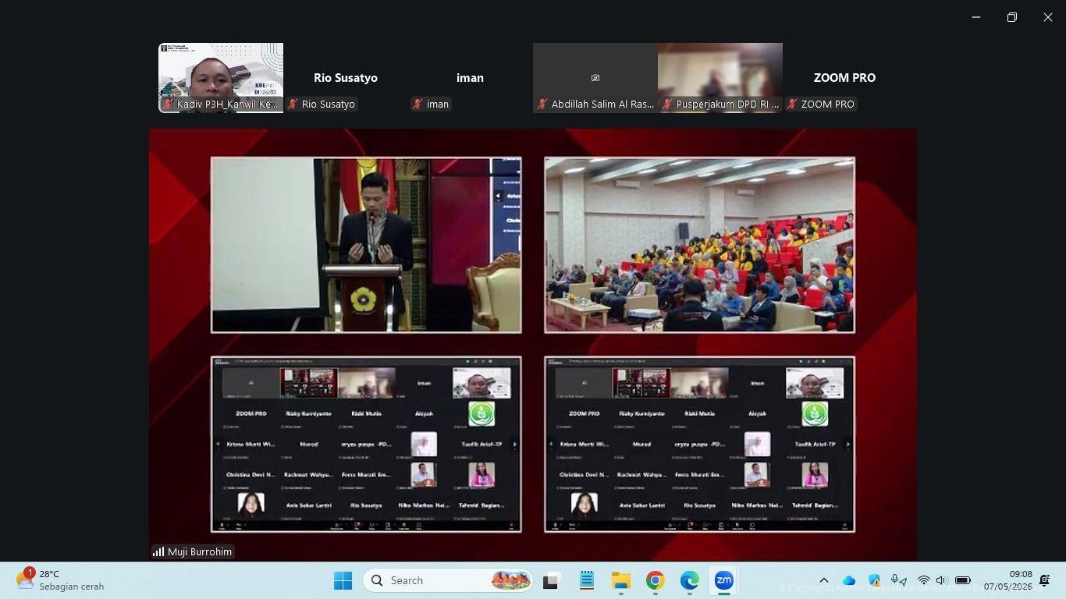Open Task View from the taskbar
Image resolution: width=1066 pixels, height=599 pixels.
click(x=553, y=580)
